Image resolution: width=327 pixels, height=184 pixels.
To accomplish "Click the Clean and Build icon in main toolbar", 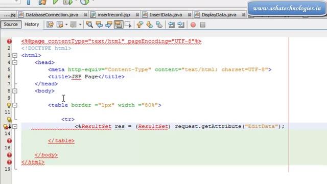I will (42, 2).
